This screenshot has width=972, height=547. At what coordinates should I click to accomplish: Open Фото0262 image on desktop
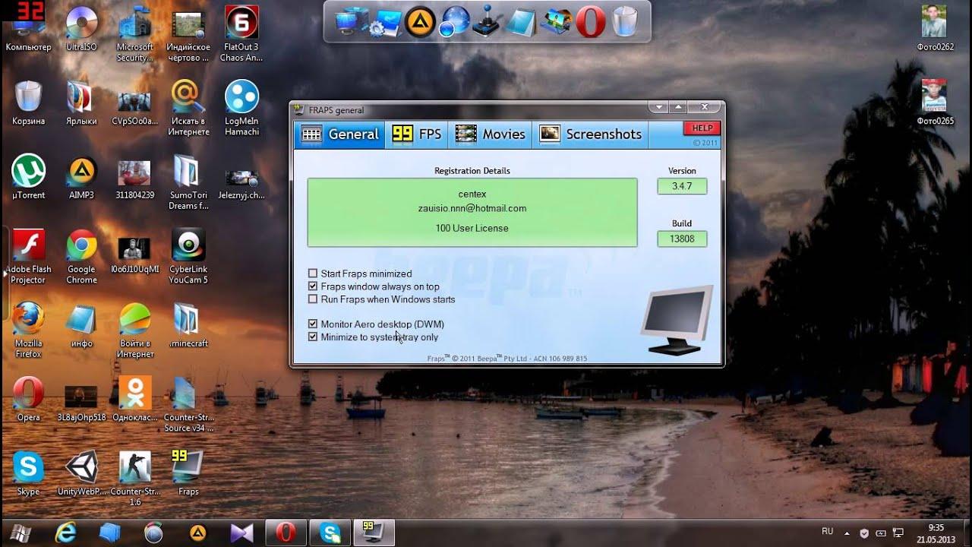pyautogui.click(x=934, y=28)
